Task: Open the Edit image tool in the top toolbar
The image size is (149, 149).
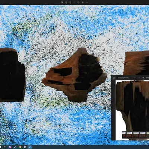Action: (62, 3)
